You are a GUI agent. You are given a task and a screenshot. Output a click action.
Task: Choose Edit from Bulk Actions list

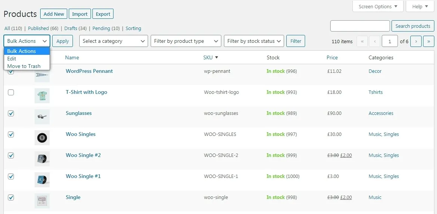(x=12, y=59)
